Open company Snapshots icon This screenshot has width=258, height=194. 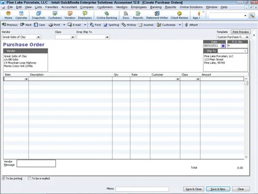coord(39,15)
